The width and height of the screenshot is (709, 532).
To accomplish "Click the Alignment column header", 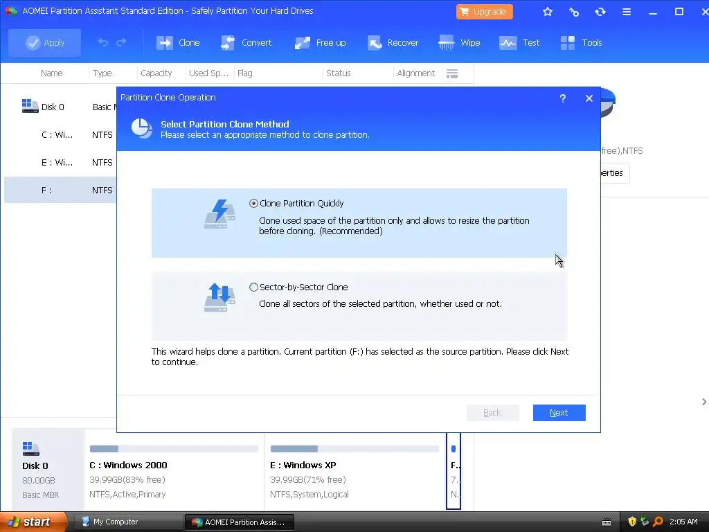I will pos(415,73).
